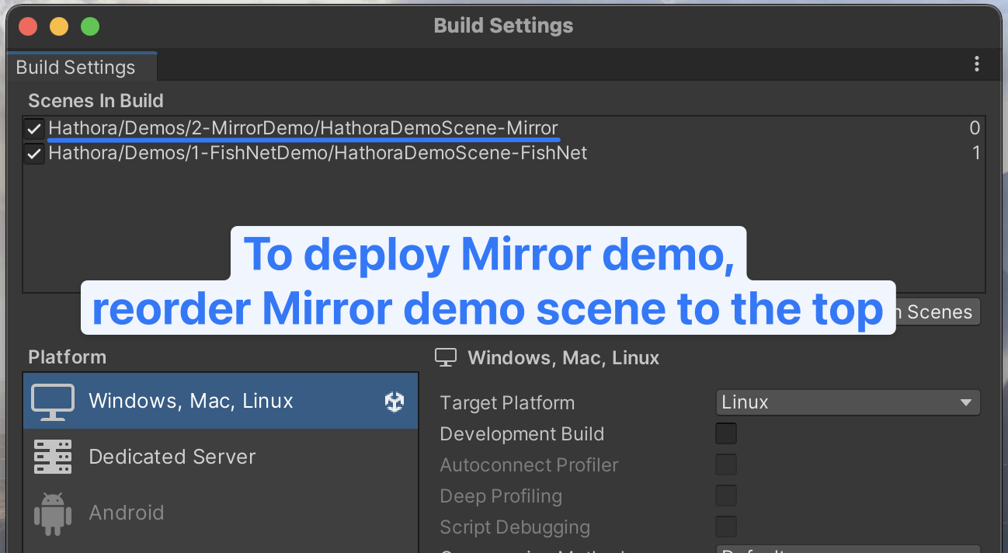Click the 'Platform' section heading
Image resolution: width=1008 pixels, height=553 pixels.
(x=68, y=357)
